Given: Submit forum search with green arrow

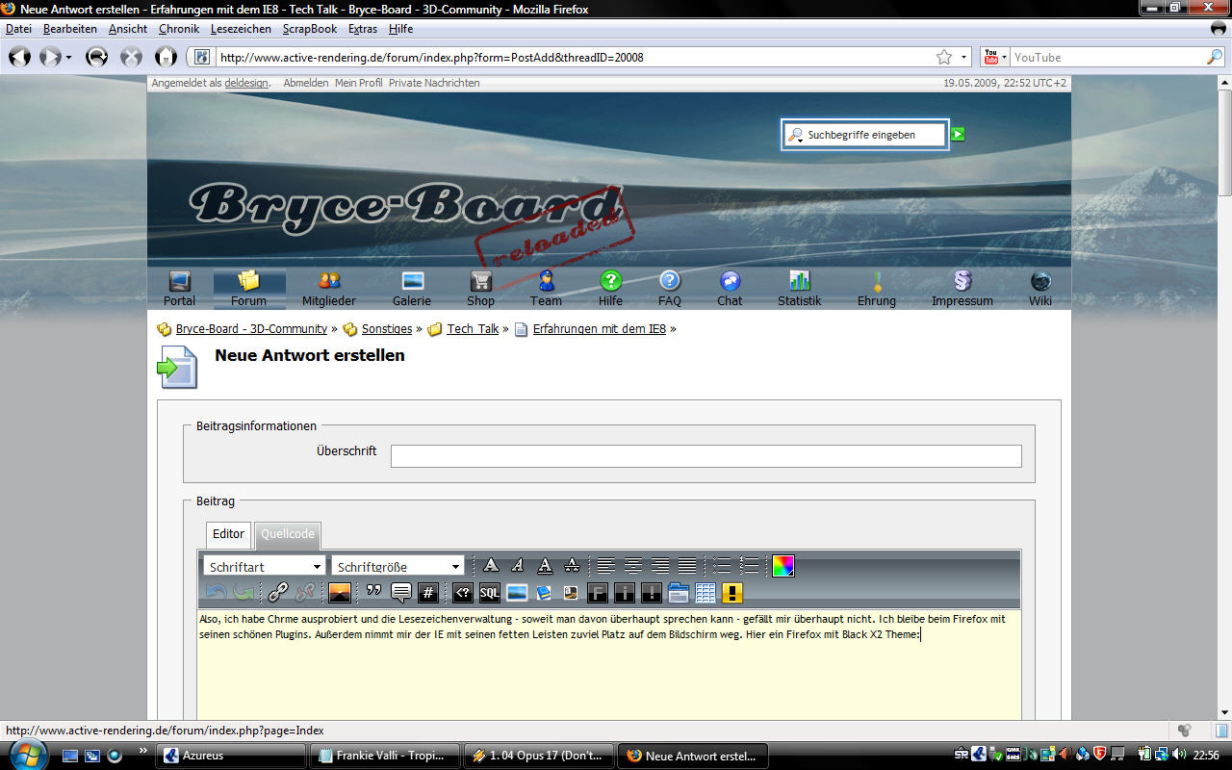Looking at the screenshot, I should pyautogui.click(x=958, y=134).
